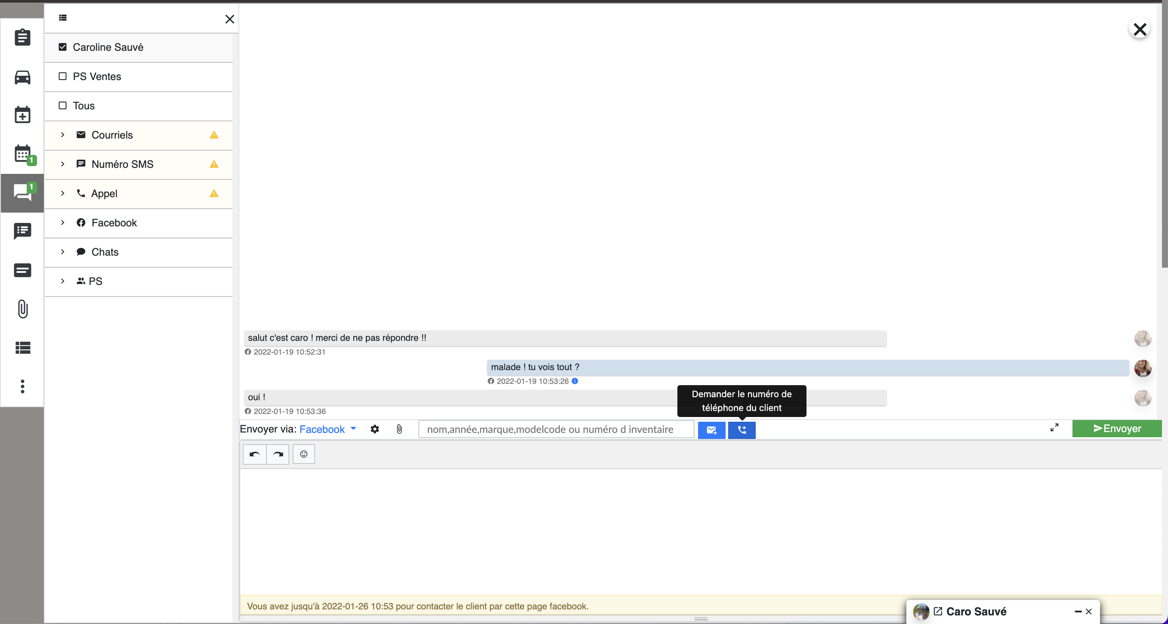The image size is (1168, 624).
Task: Expand the Chats section chevron
Action: [x=62, y=252]
